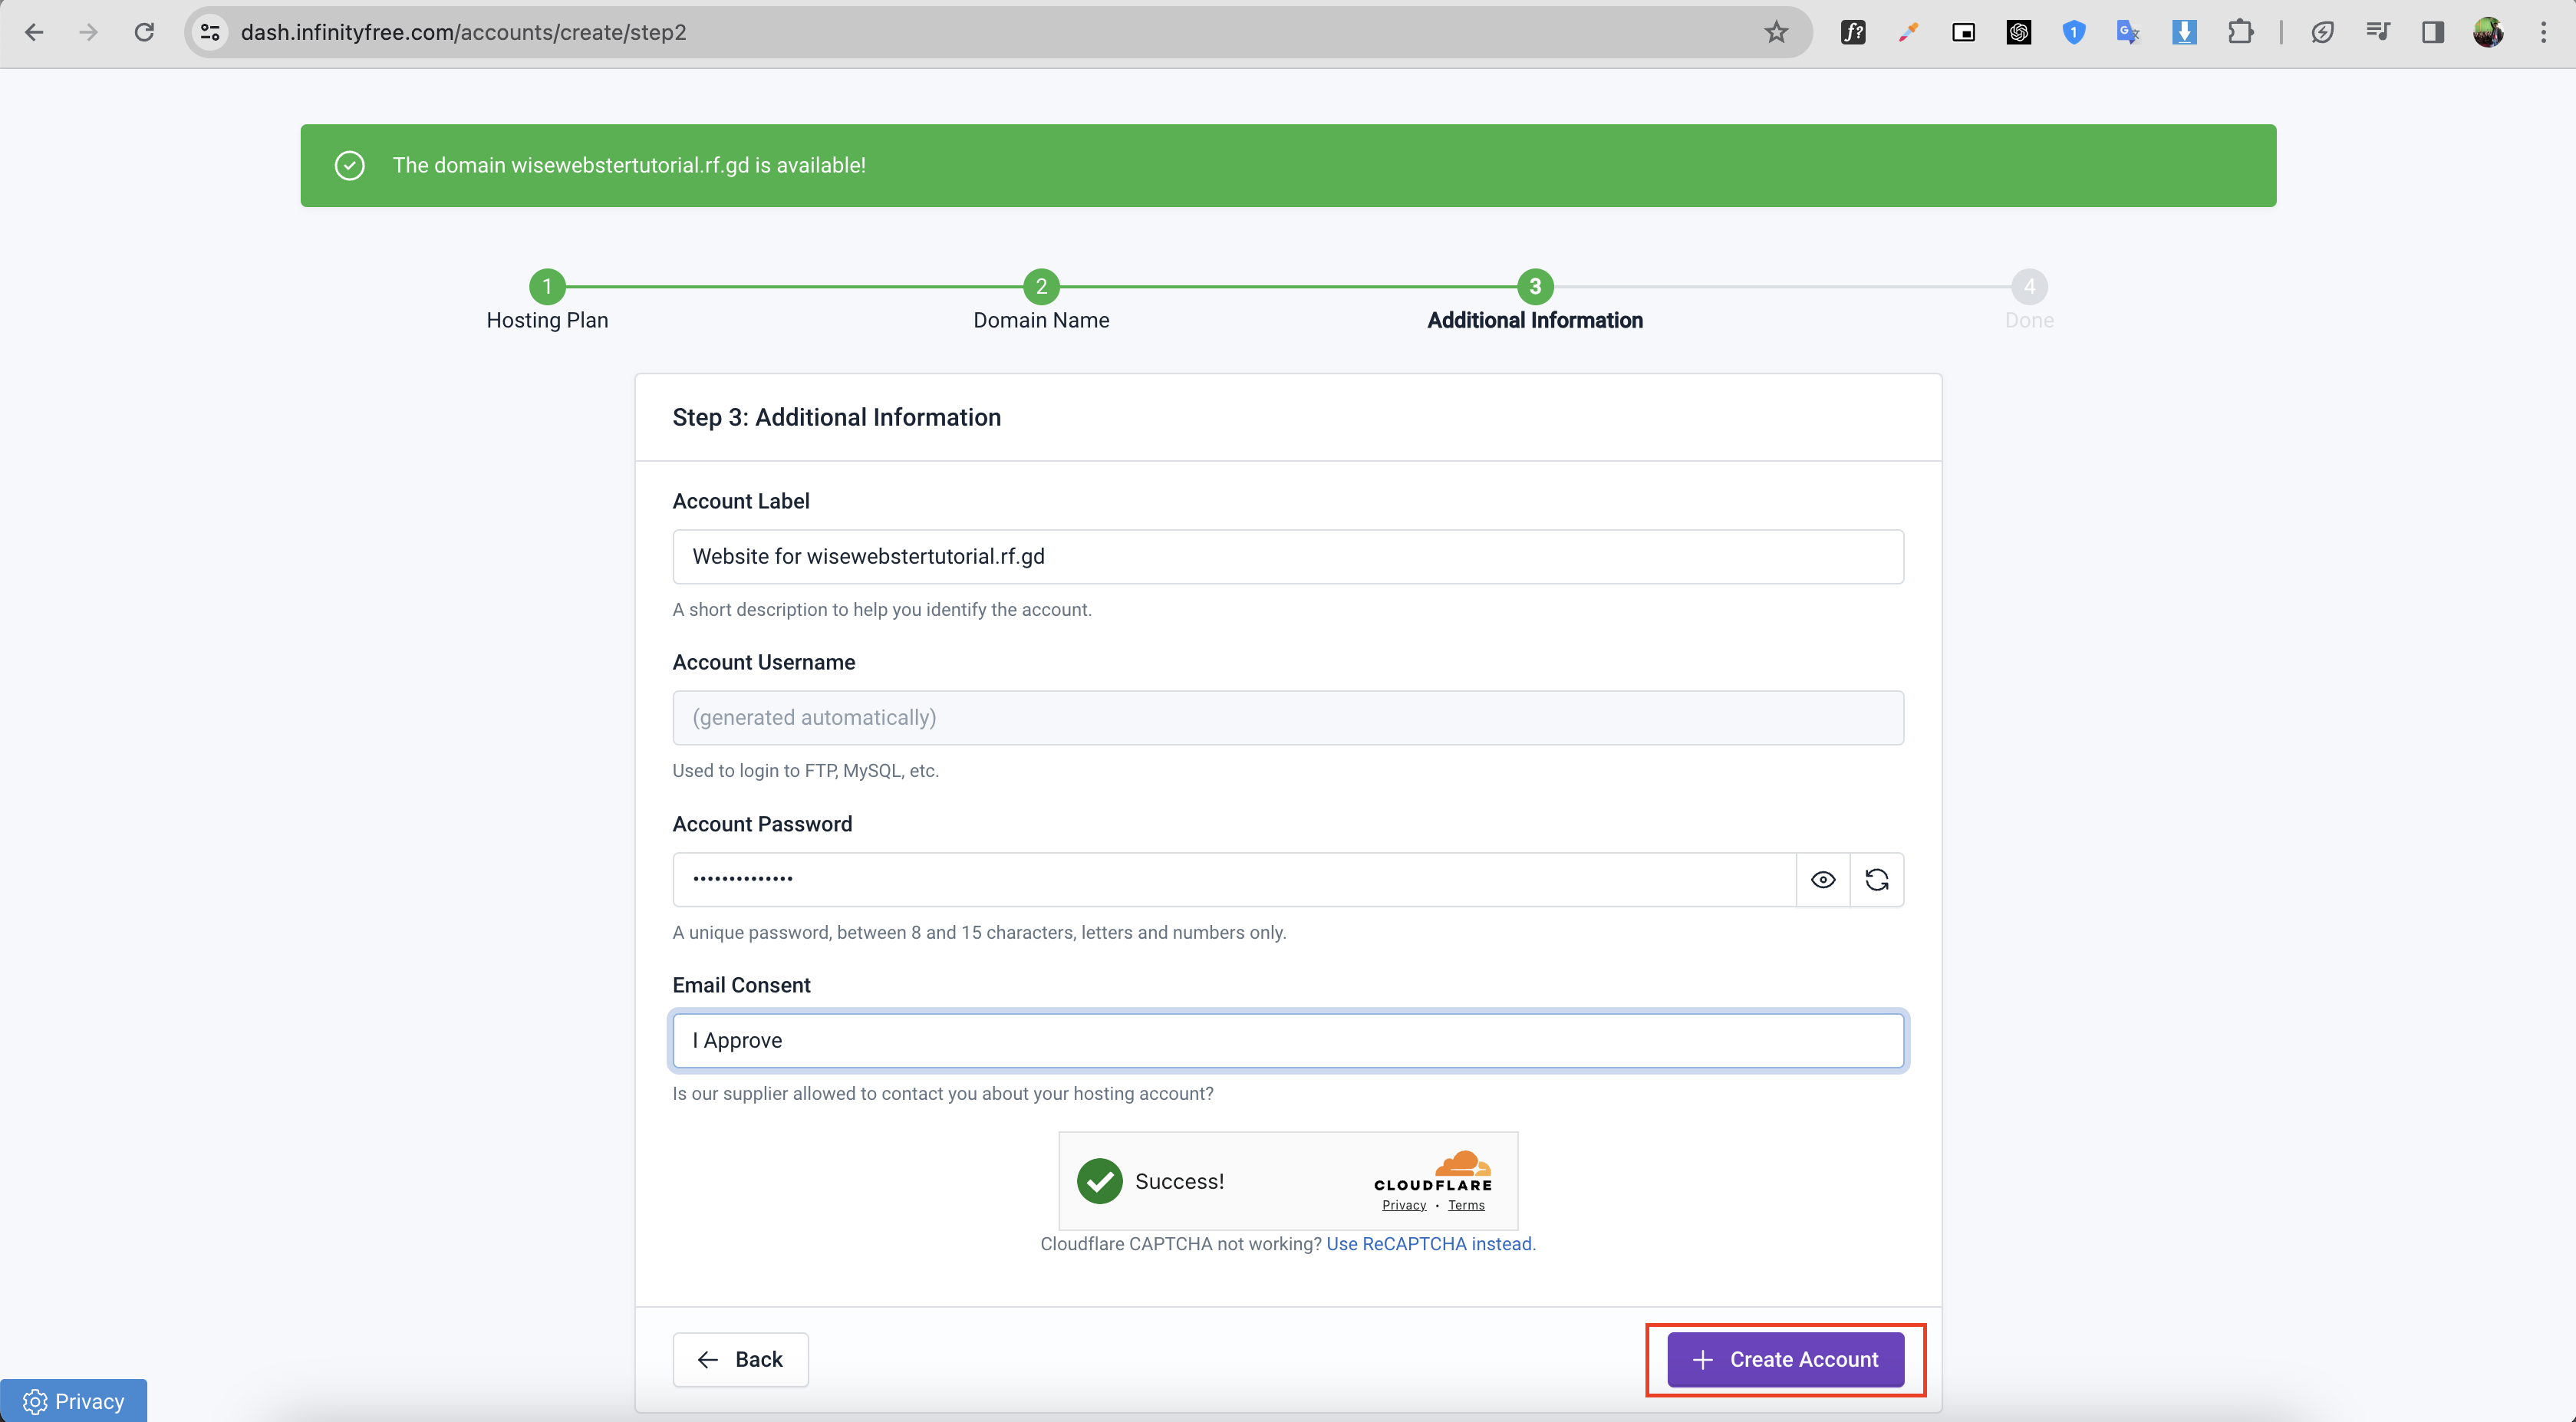Go back using the browser back arrow
Viewport: 2576px width, 1422px height.
pyautogui.click(x=34, y=32)
